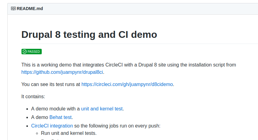Click the 'You can see its test runs at' text
This screenshot has width=258, height=140.
click(51, 84)
